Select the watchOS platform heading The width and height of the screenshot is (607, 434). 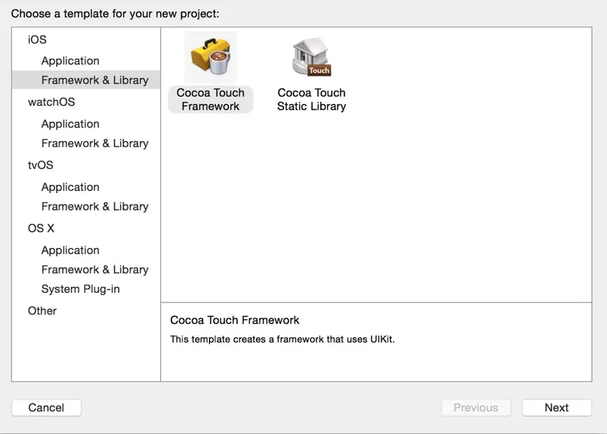(51, 102)
